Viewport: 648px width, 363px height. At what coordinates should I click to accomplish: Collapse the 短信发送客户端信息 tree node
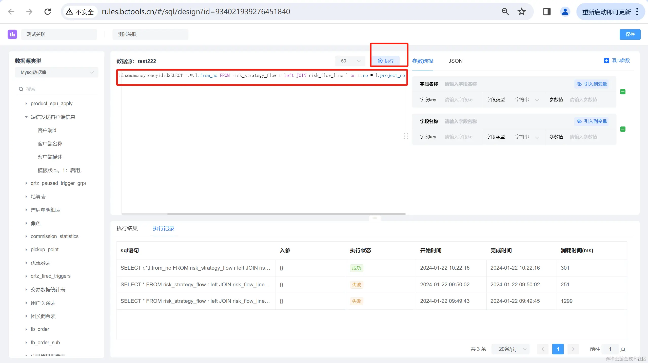coord(26,117)
